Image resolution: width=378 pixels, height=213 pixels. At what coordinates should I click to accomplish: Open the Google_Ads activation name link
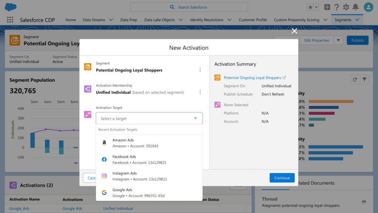point(19,209)
